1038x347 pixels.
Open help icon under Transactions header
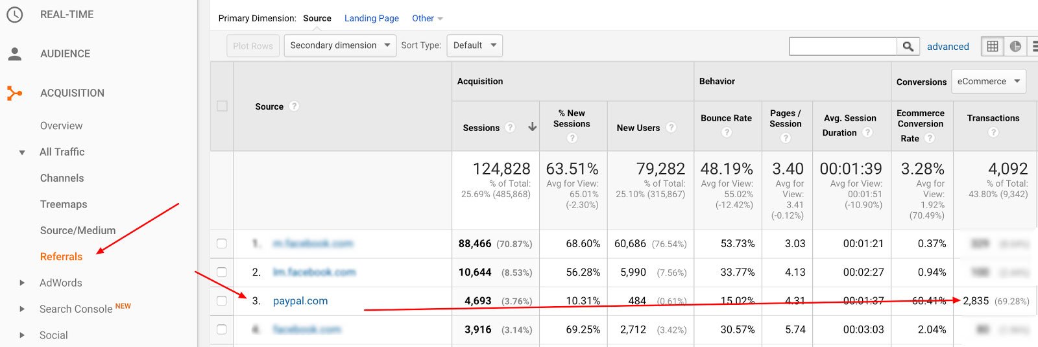coord(993,132)
